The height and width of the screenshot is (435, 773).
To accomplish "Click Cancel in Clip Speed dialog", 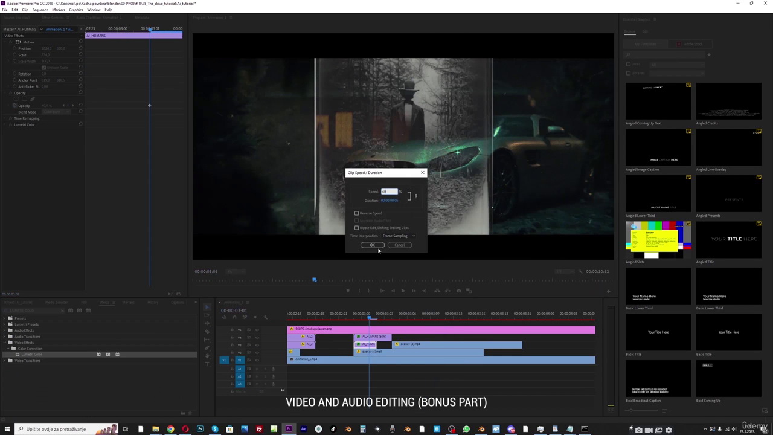I will click(x=400, y=245).
